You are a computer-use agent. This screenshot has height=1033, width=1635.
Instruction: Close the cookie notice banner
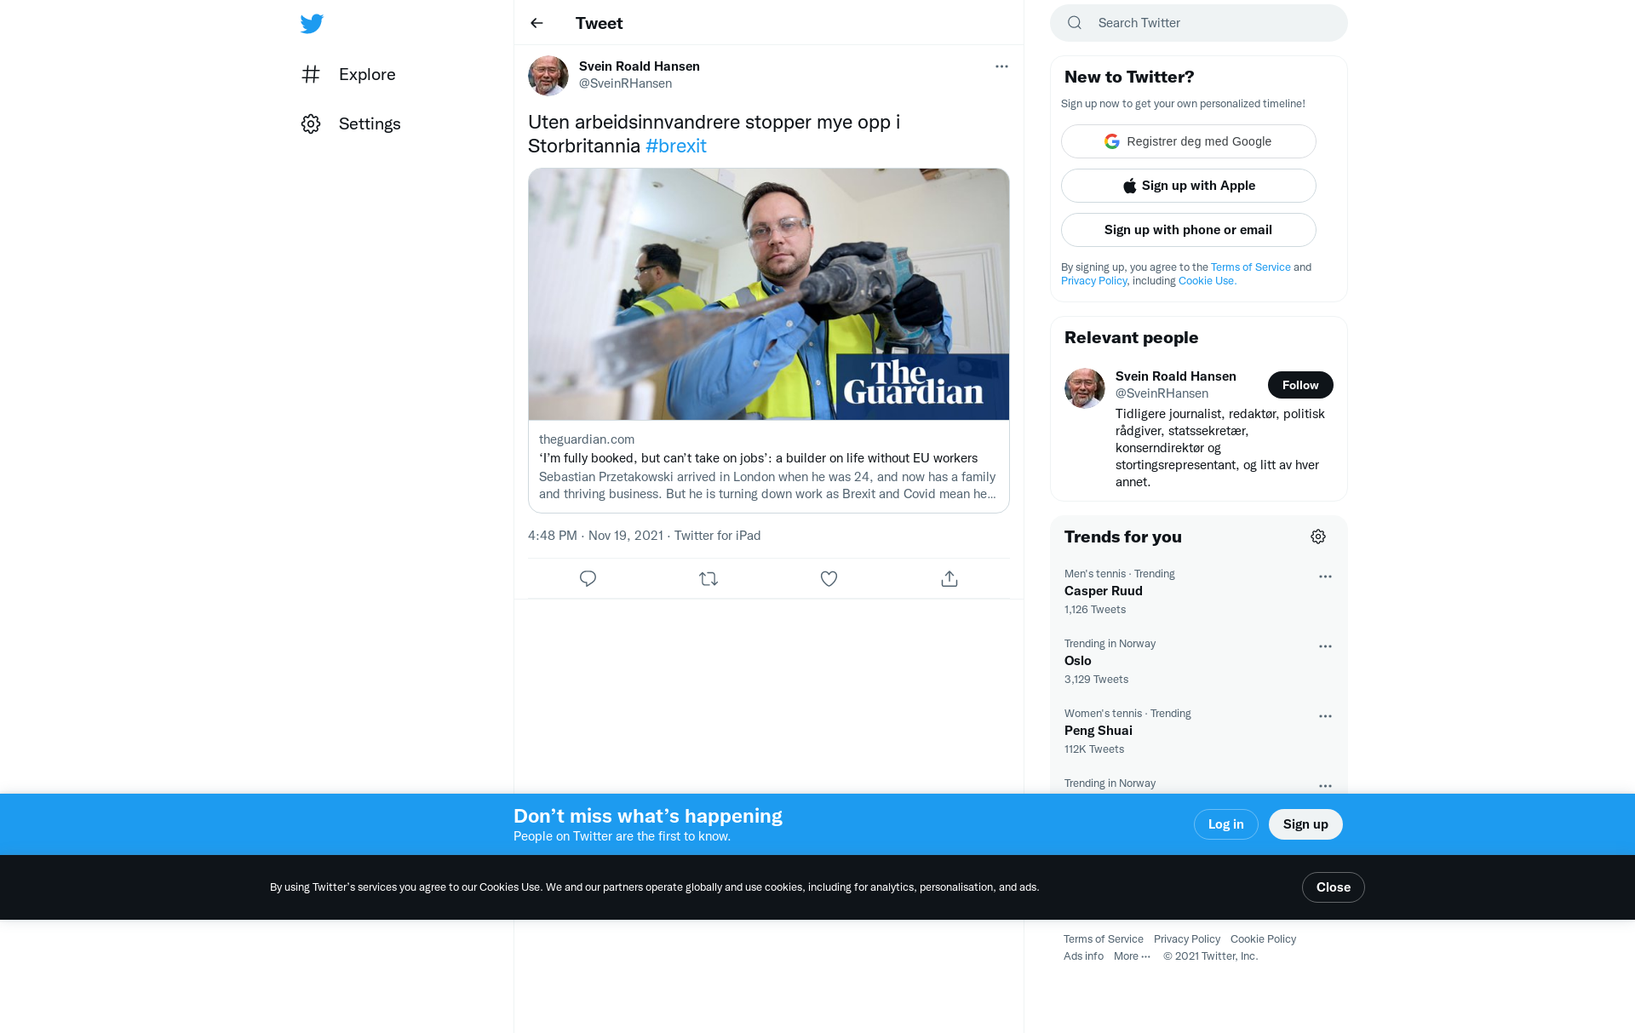pyautogui.click(x=1333, y=887)
